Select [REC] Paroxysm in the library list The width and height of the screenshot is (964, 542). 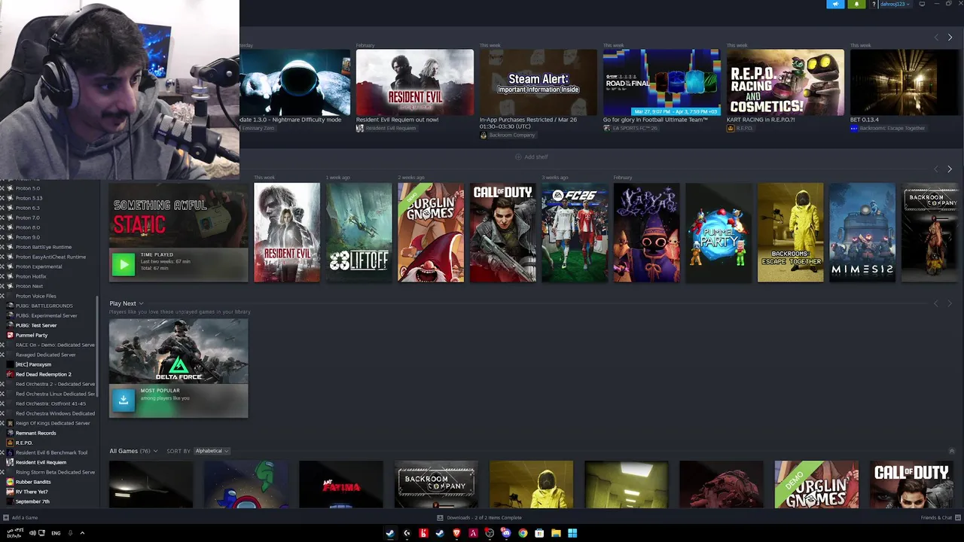pos(33,364)
